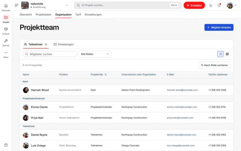Toggle the sidebar menu hamburger icon
The image size is (241, 151).
(17, 5)
